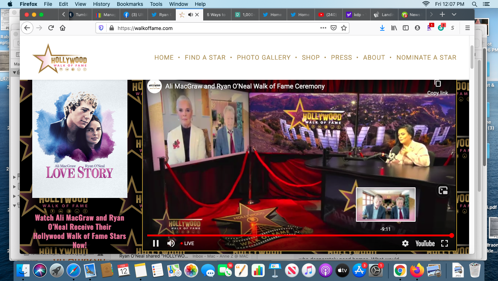498x281 pixels.
Task: Open the Hollywood Walk of Fame channel avatar
Action: point(154,86)
